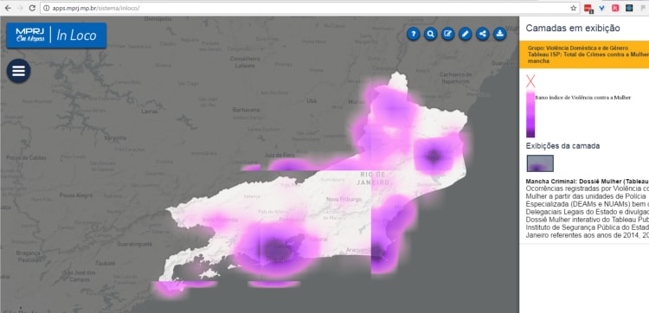
Task: Click the purple violence index legend gradient
Action: tap(530, 114)
